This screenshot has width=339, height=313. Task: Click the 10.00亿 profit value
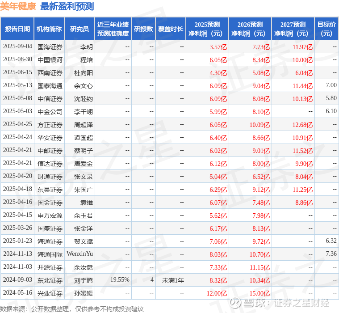click(302, 60)
